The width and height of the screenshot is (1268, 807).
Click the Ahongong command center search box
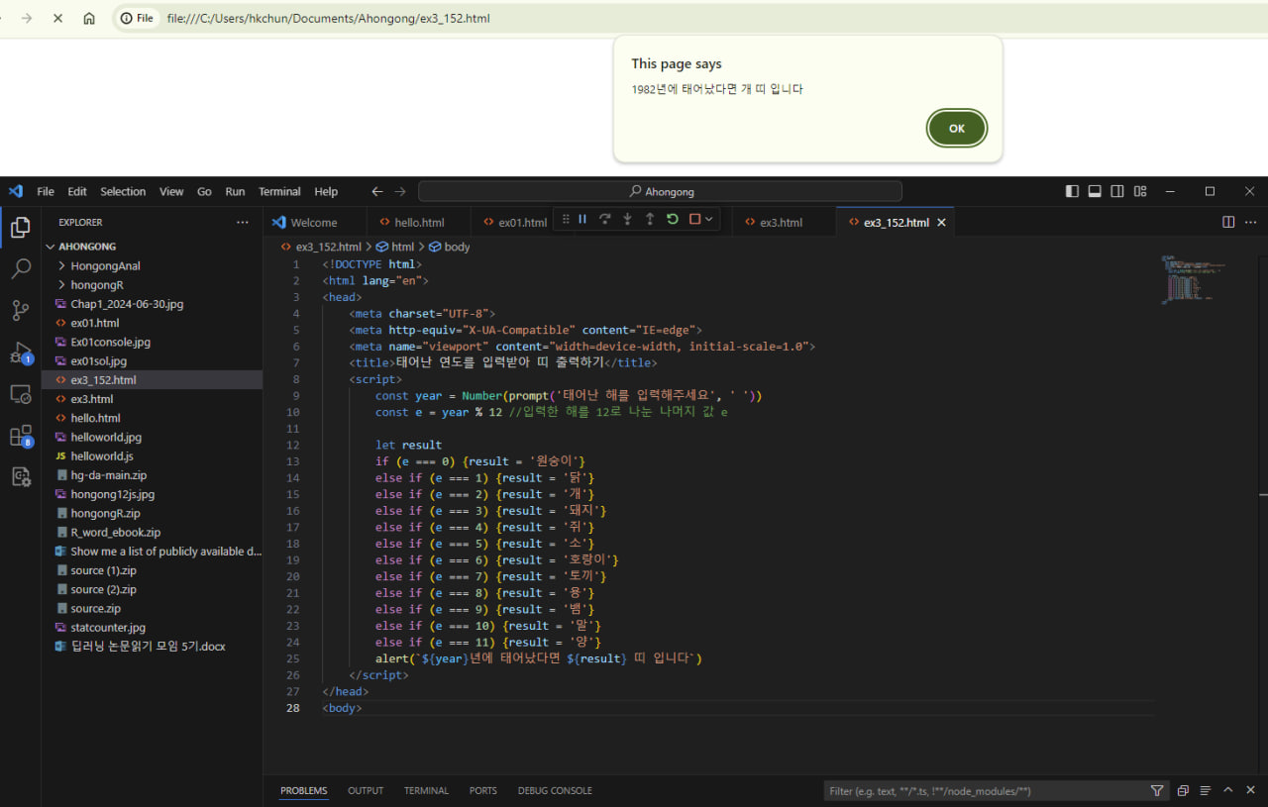point(660,191)
